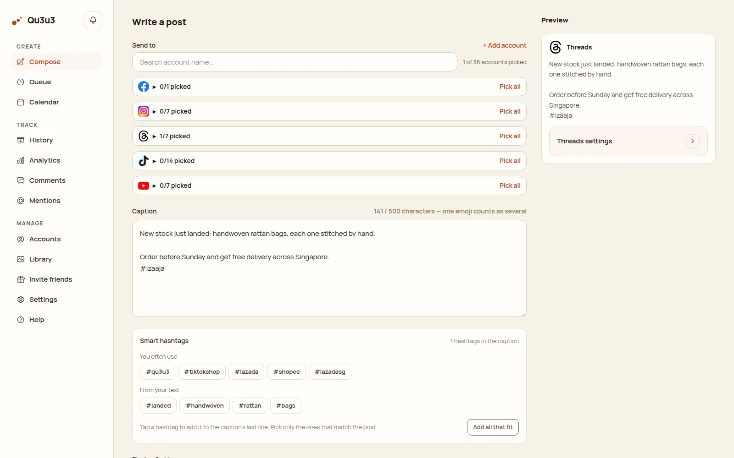Click the Invite friends gift icon

click(21, 279)
